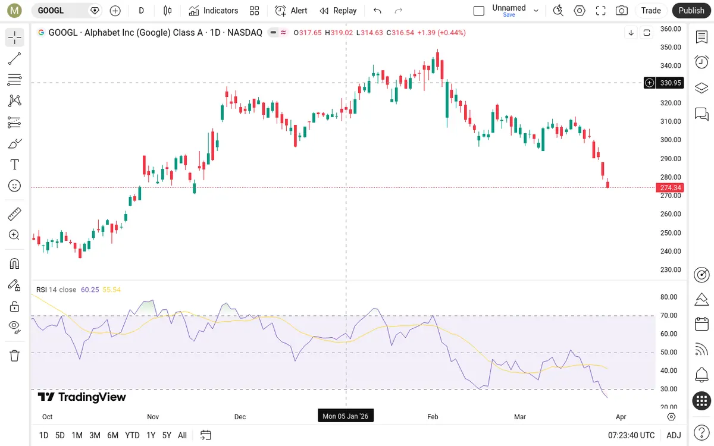Enter fullscreen mode
This screenshot has width=714, height=446.
point(600,11)
